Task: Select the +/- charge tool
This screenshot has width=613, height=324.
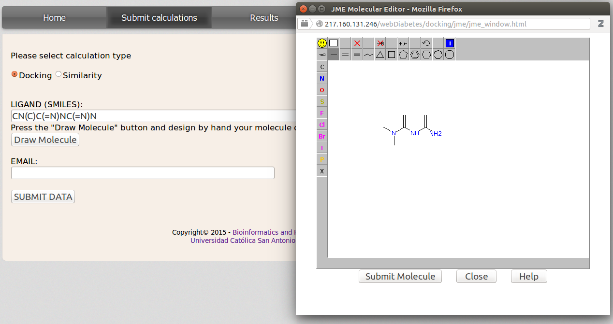Action: pyautogui.click(x=403, y=43)
